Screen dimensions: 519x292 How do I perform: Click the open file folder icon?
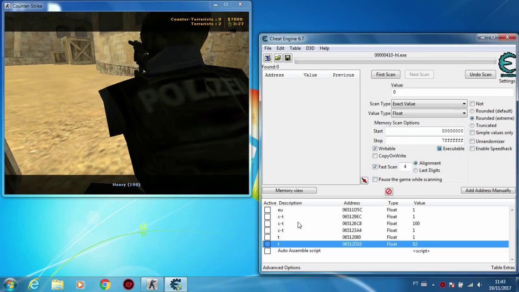[278, 58]
